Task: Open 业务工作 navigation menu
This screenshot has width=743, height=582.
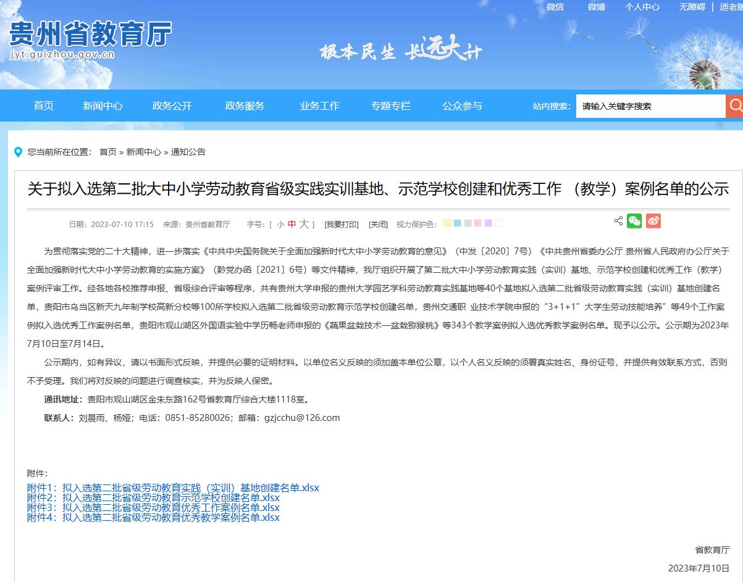Action: click(320, 106)
